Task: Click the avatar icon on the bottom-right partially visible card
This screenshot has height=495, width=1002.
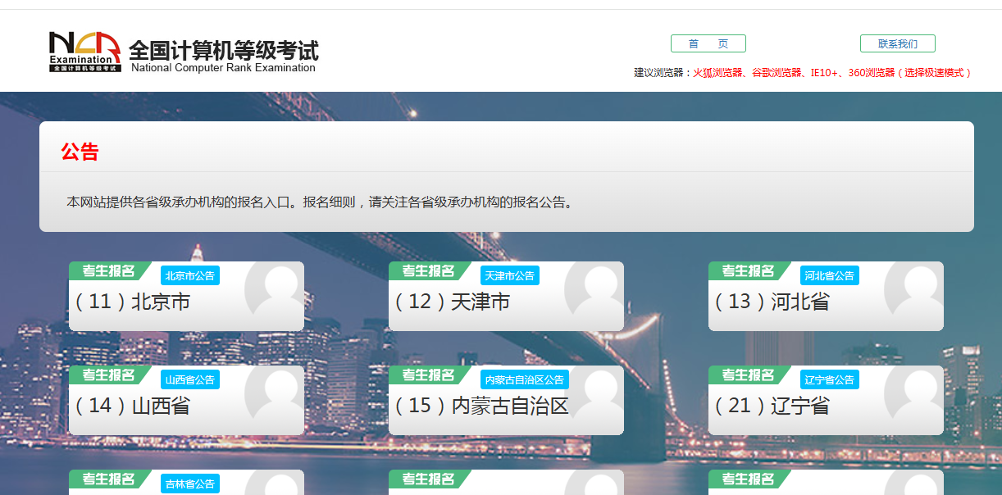Action: (x=920, y=488)
